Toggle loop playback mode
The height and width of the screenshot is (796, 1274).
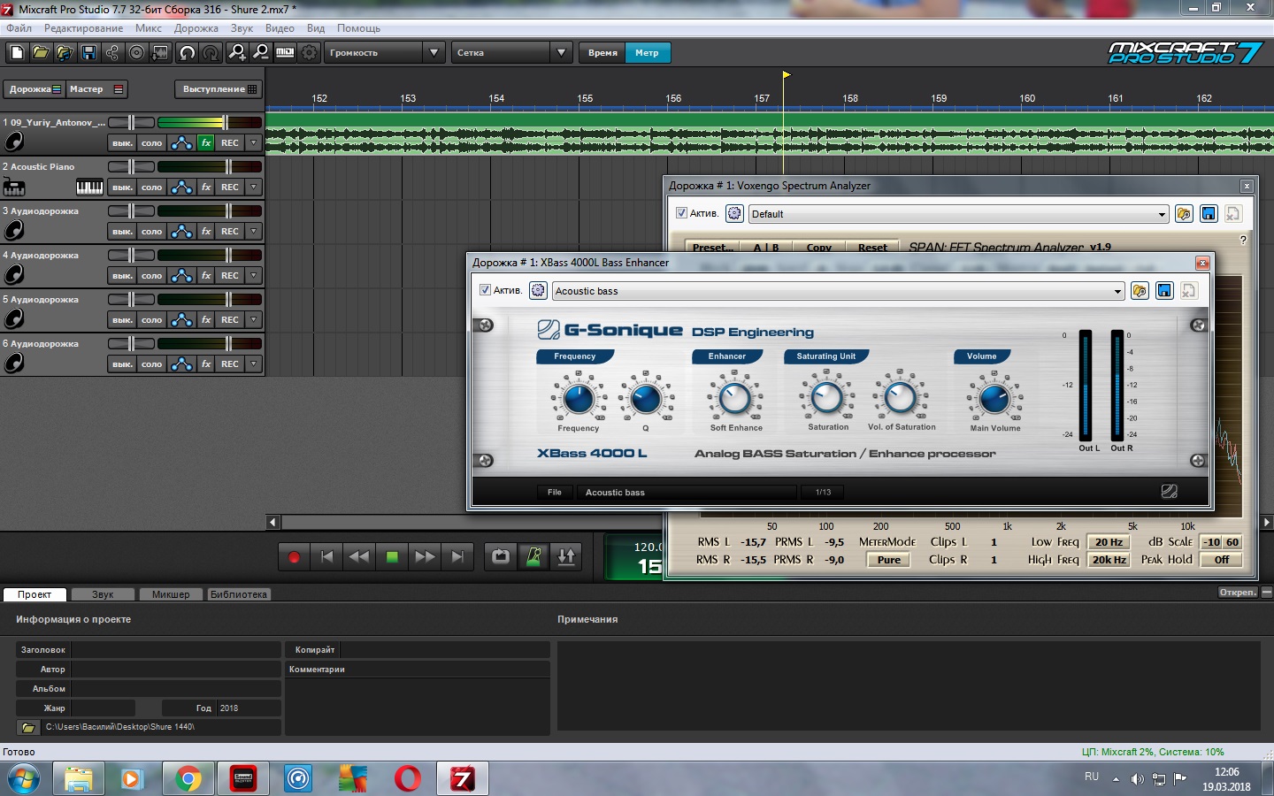[501, 557]
